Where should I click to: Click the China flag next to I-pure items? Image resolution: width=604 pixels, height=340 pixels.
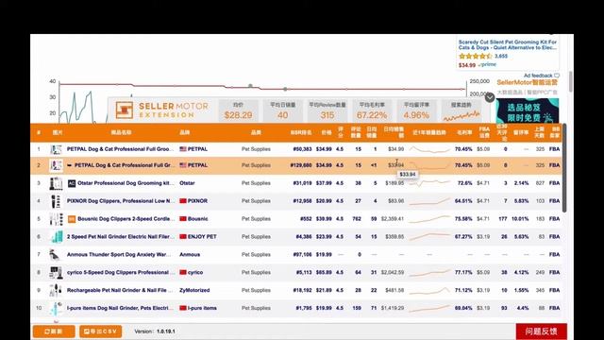[x=183, y=308]
